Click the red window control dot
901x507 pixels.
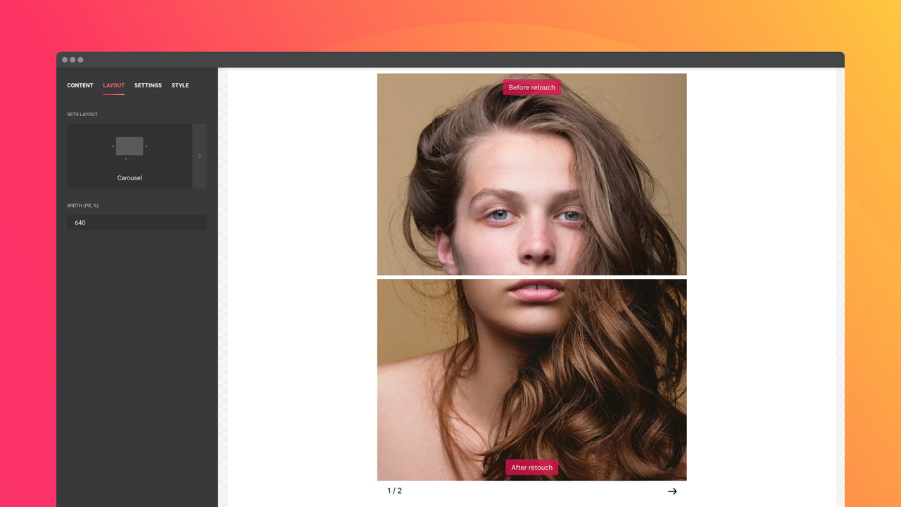click(x=65, y=60)
